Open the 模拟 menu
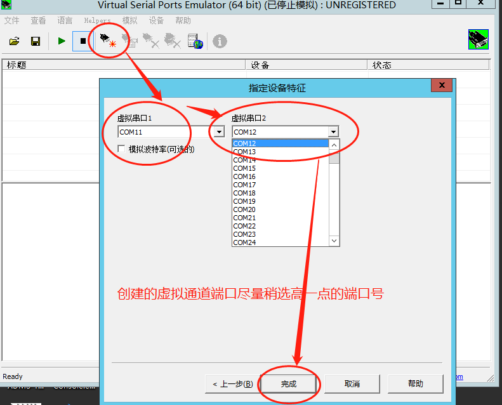 [x=129, y=20]
